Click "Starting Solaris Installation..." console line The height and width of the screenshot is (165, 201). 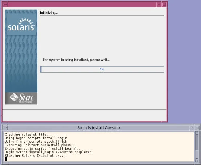click(x=35, y=156)
